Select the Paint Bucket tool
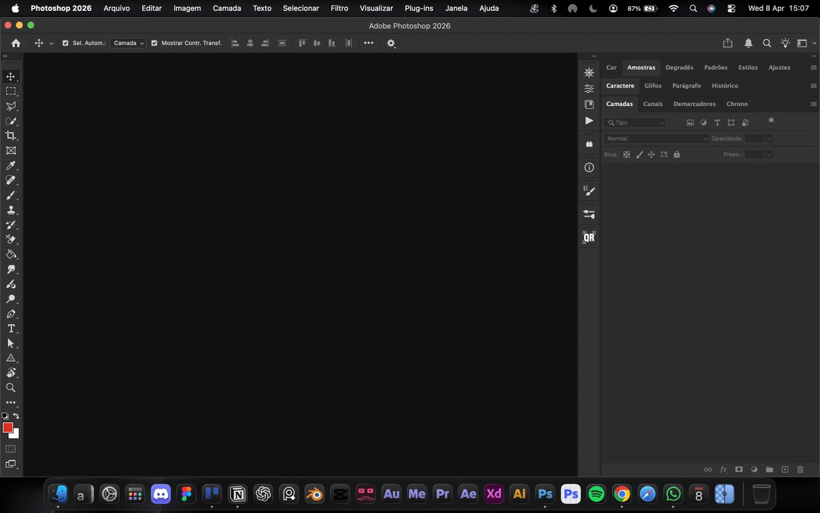 coord(11,254)
